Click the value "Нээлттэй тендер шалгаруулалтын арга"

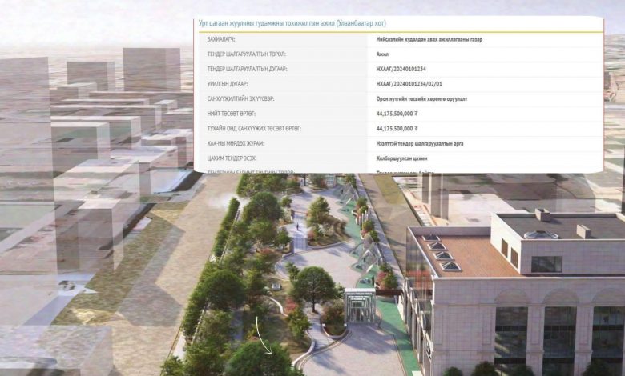coord(420,144)
